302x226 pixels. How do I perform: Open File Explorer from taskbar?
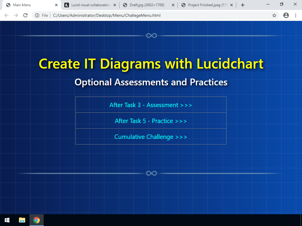[x=22, y=220]
